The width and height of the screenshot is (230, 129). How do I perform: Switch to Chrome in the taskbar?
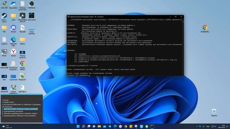[x=126, y=126]
